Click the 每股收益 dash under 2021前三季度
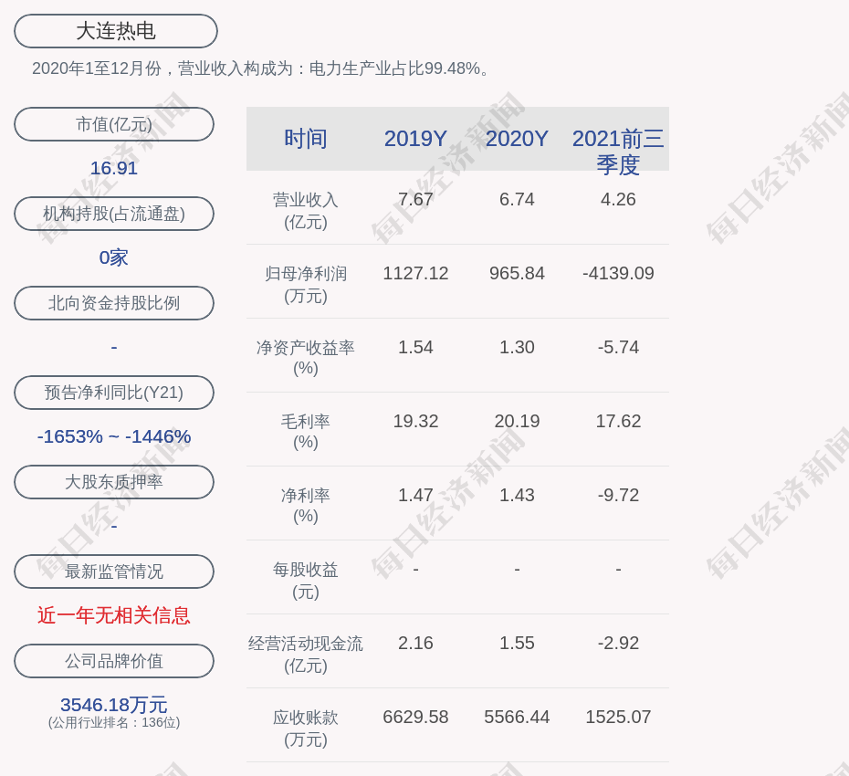This screenshot has width=849, height=776. [618, 569]
